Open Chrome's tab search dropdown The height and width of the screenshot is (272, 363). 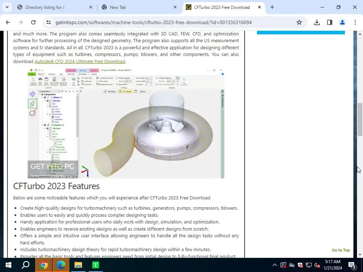[x=7, y=7]
